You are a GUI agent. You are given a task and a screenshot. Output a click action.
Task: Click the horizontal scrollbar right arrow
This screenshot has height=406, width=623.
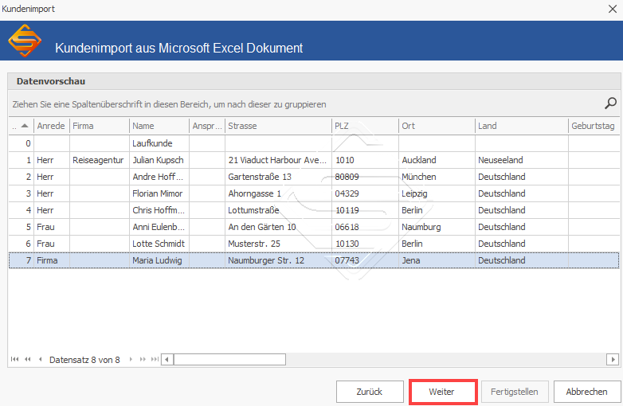[613, 360]
